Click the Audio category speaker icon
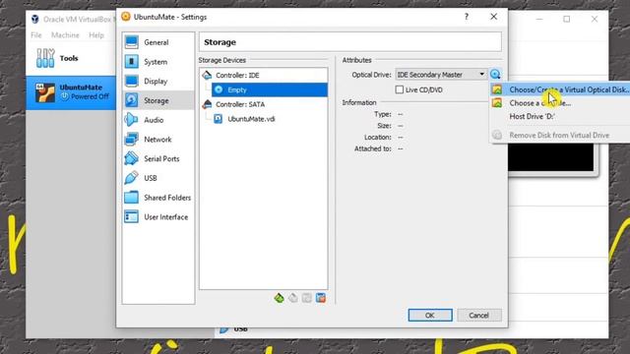 point(131,120)
